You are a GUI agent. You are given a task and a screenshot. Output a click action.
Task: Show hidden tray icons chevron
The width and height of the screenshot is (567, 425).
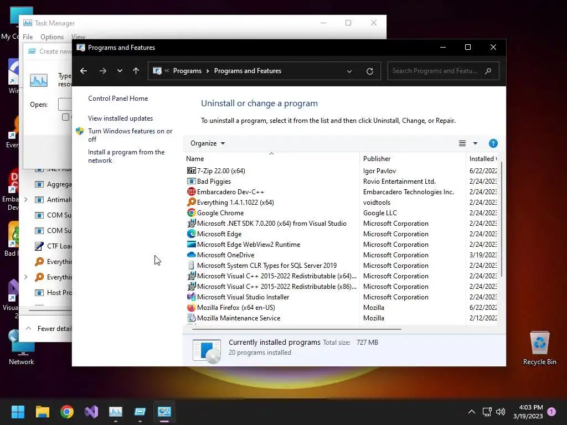(472, 412)
